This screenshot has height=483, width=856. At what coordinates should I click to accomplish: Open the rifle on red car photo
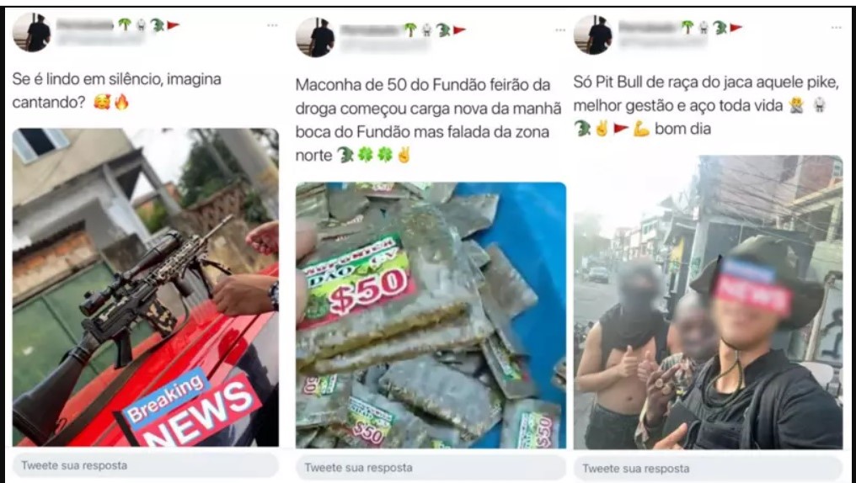145,287
